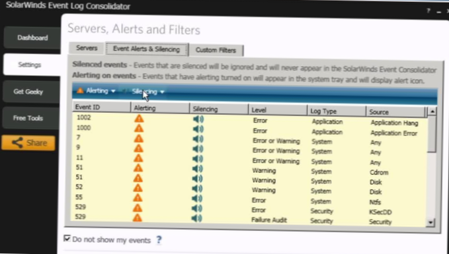Screen dimensions: 449x254
Task: Click the Application Error source cell
Action: [x=393, y=133]
